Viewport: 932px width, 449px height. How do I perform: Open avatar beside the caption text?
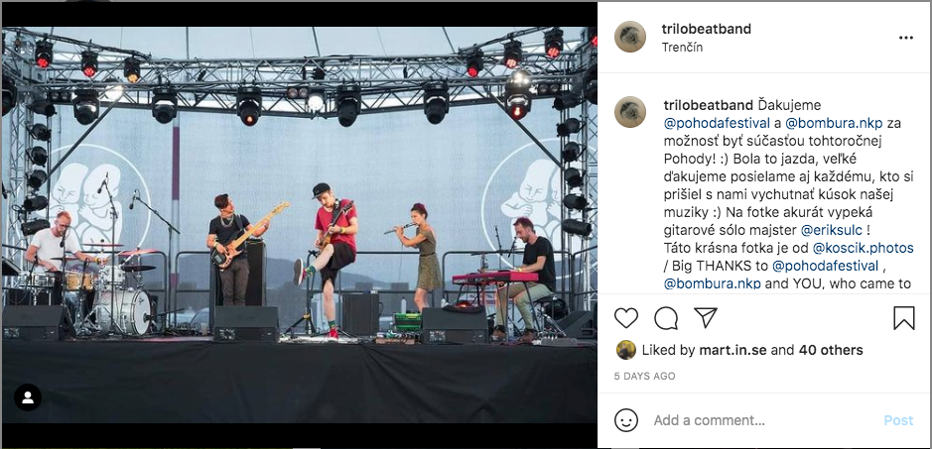coord(630,112)
